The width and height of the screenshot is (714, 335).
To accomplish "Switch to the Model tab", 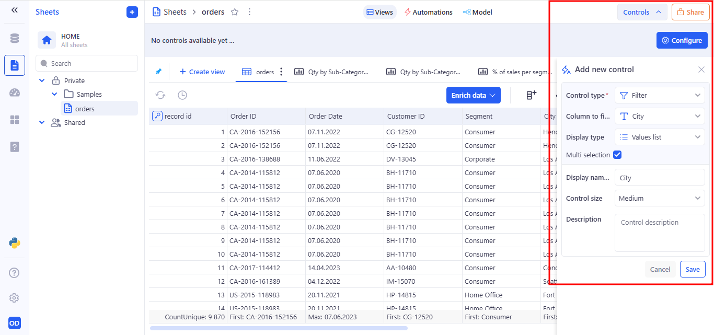I will (x=477, y=12).
